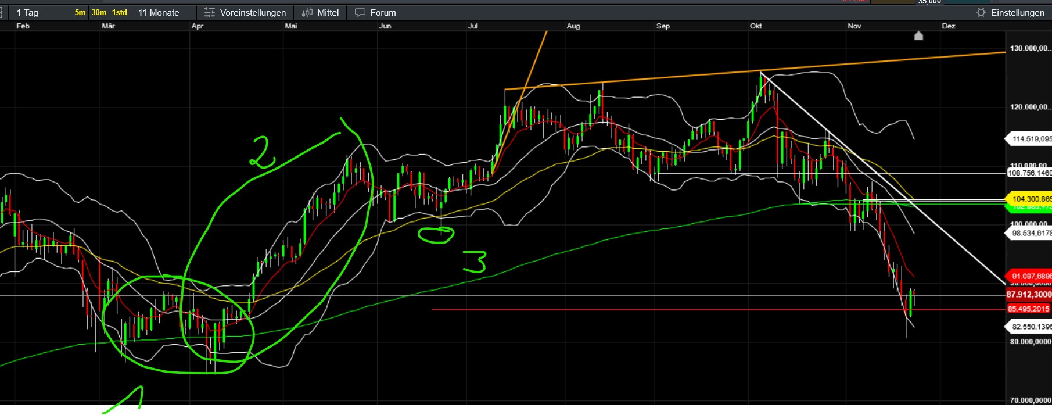The image size is (1052, 415).
Task: Click the Dez label on time axis
Action: click(x=949, y=26)
